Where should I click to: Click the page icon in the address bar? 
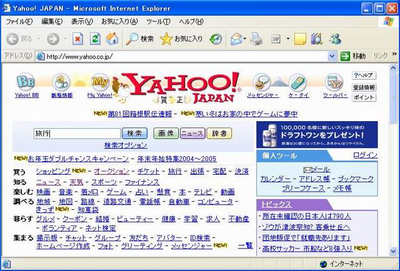pyautogui.click(x=41, y=56)
